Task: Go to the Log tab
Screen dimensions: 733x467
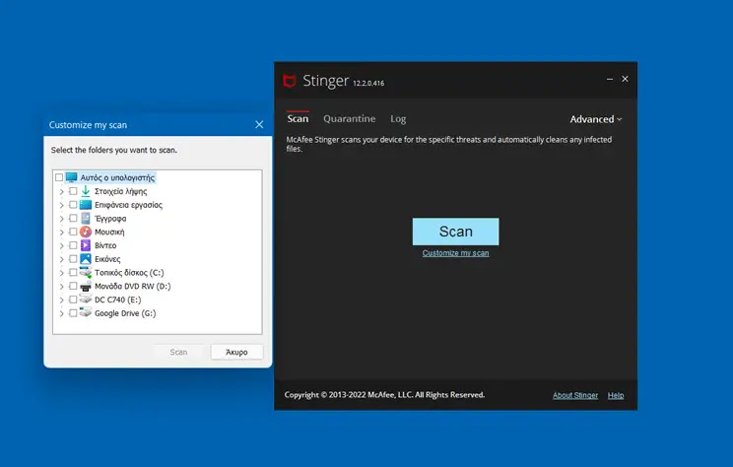Action: pos(398,119)
